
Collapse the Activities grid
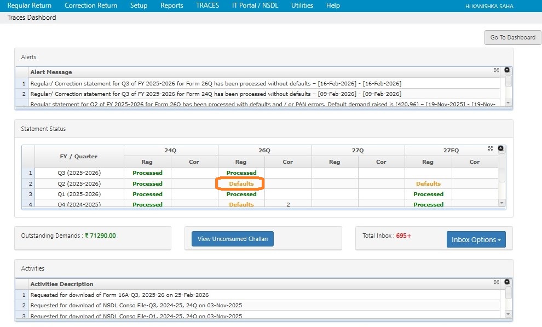tap(507, 282)
